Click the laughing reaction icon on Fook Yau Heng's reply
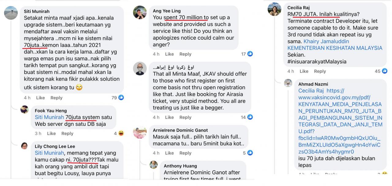 [121, 133]
